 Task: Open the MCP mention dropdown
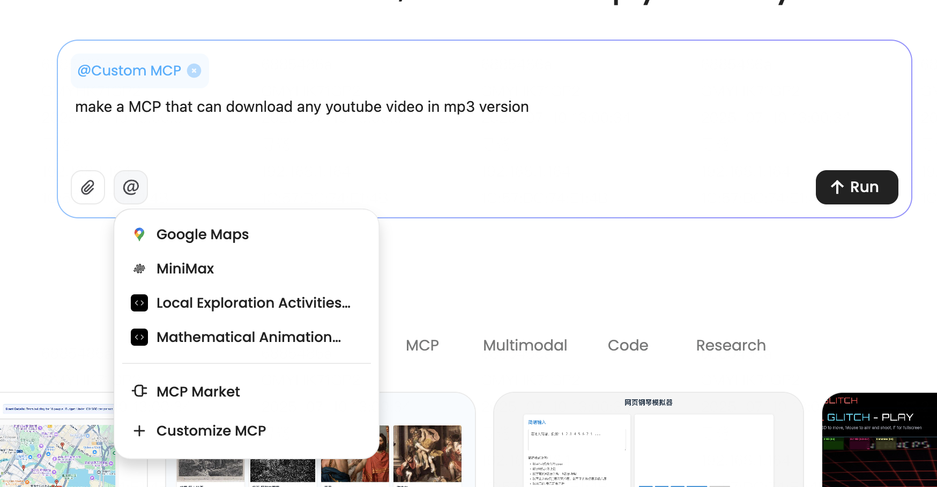tap(130, 187)
